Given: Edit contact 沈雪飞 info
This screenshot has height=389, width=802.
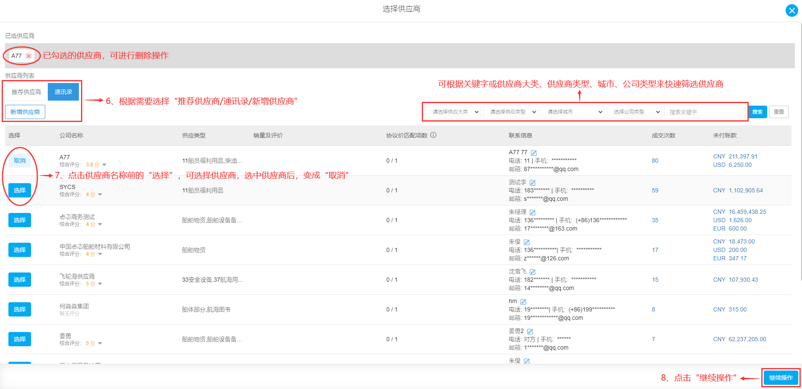Looking at the screenshot, I should tap(533, 272).
